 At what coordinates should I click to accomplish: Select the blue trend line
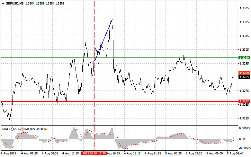pos(103,40)
